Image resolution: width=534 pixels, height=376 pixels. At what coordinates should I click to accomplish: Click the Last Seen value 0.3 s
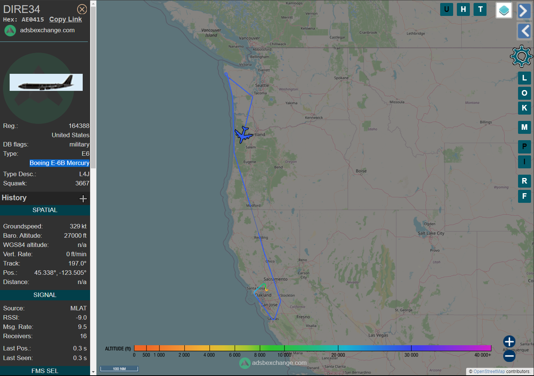click(80, 358)
